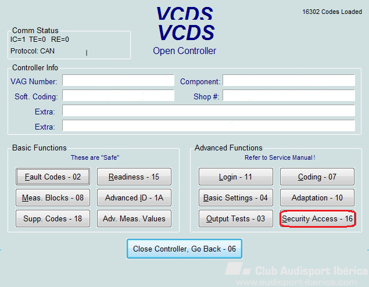Click the second Extra field
The image size is (369, 287).
point(209,125)
